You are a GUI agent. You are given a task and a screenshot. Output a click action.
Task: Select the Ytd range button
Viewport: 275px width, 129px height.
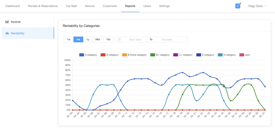[x=108, y=39]
